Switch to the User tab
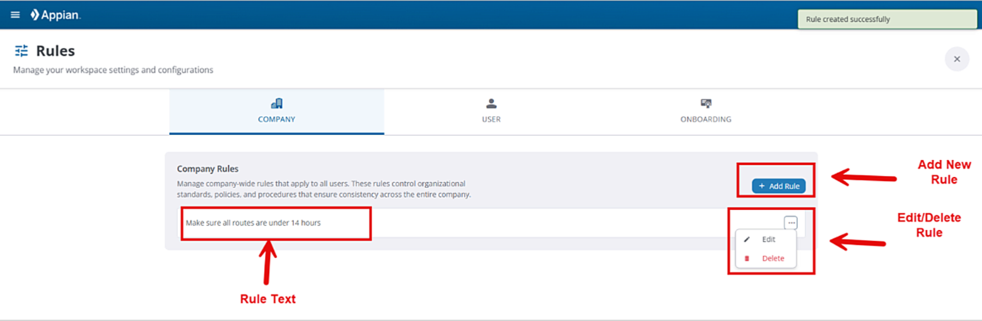The height and width of the screenshot is (321, 982). [491, 112]
